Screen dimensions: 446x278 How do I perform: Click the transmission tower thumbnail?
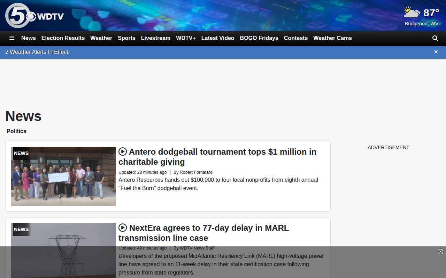(63, 251)
